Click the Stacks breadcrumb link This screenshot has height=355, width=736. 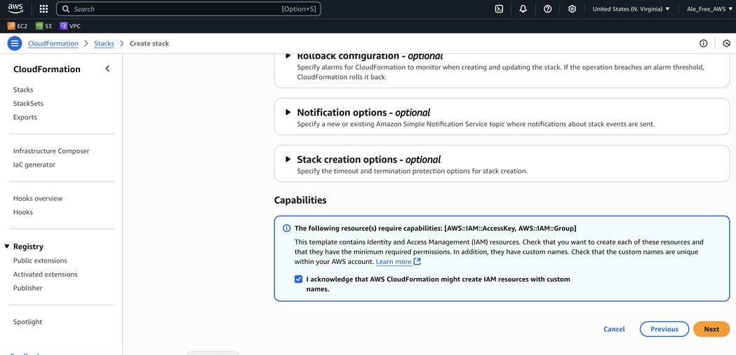[104, 43]
